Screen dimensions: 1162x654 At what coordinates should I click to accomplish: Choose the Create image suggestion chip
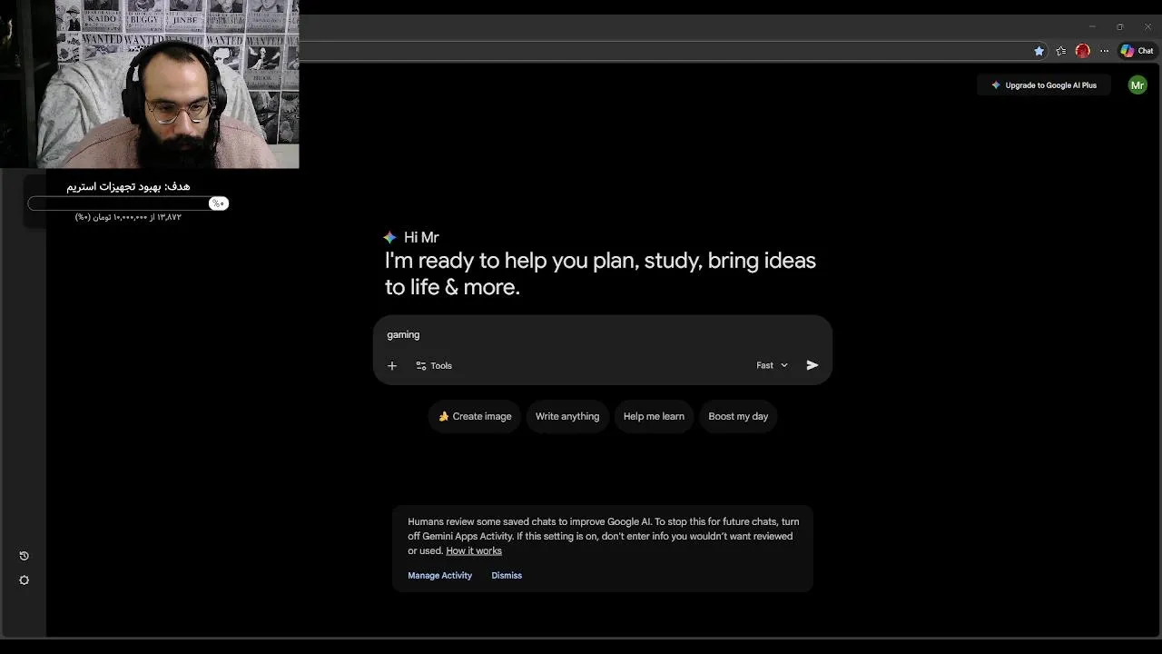click(x=475, y=416)
